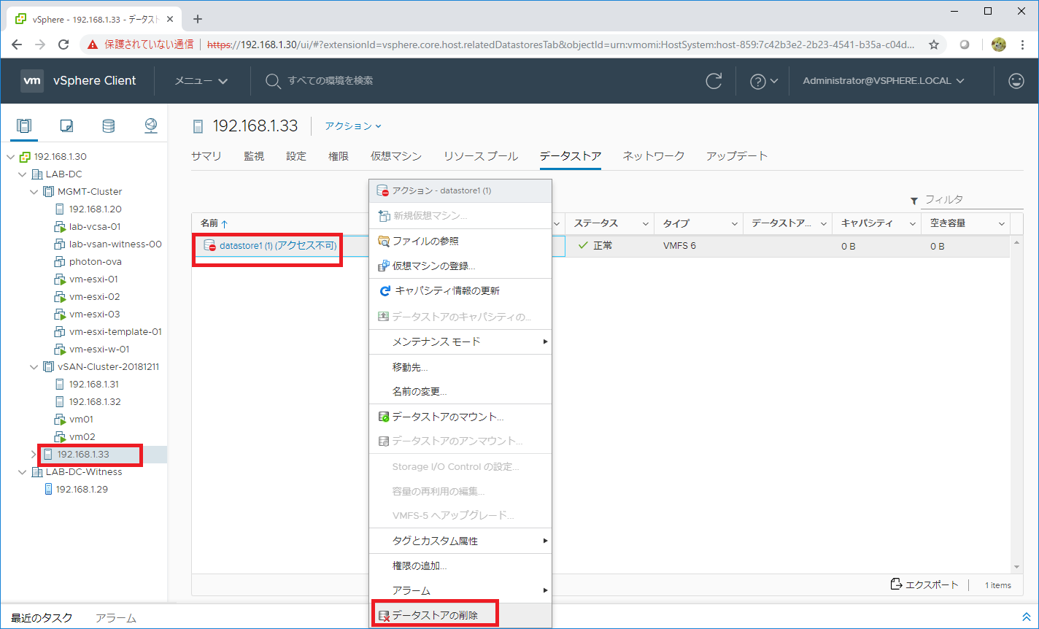Switch to 設定 tab
This screenshot has height=629, width=1039.
[x=296, y=156]
